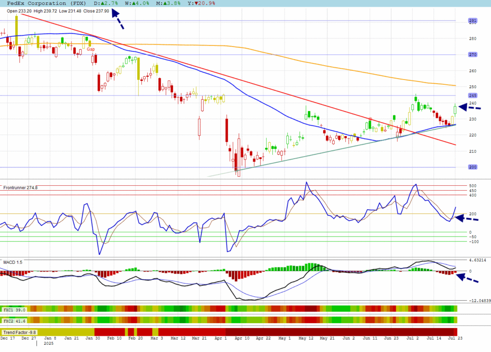Click the 500 level on Frontrunner scale
Image resolution: width=491 pixels, height=352 pixels.
pyautogui.click(x=472, y=186)
